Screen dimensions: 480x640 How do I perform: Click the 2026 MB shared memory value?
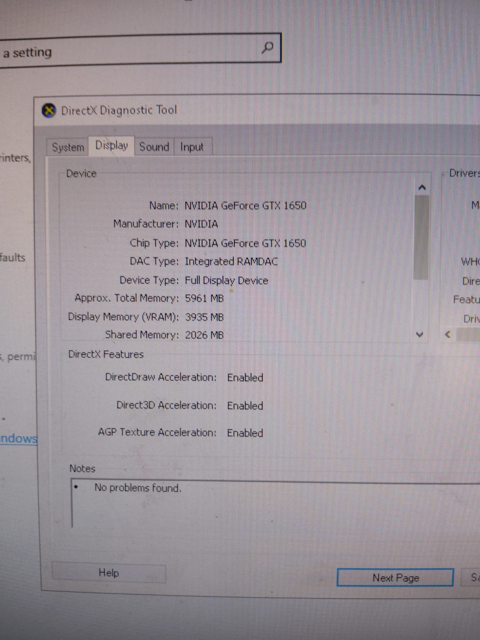pos(204,335)
